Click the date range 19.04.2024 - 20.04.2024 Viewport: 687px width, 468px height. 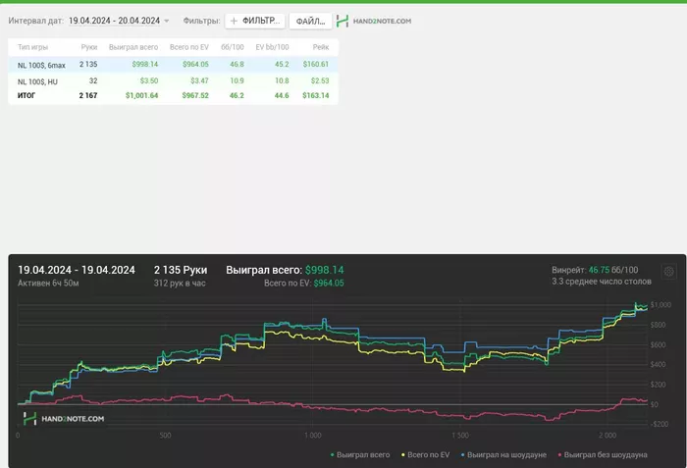pos(114,21)
